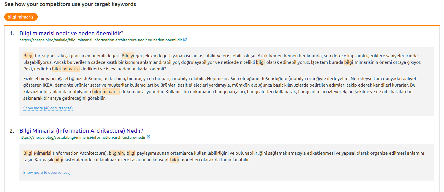Click the rank number "1." of the first result
The image size is (444, 192).
[x=12, y=34]
